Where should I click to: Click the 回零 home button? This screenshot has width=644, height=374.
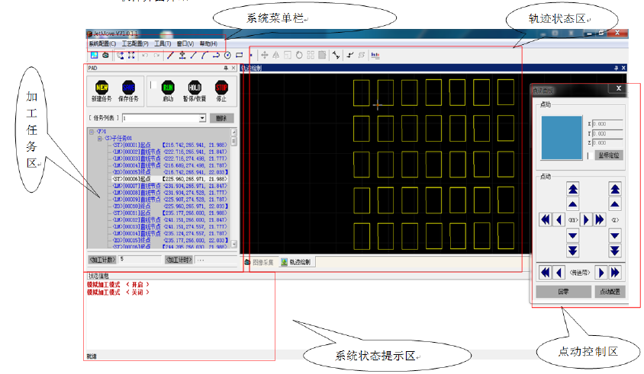coord(563,292)
